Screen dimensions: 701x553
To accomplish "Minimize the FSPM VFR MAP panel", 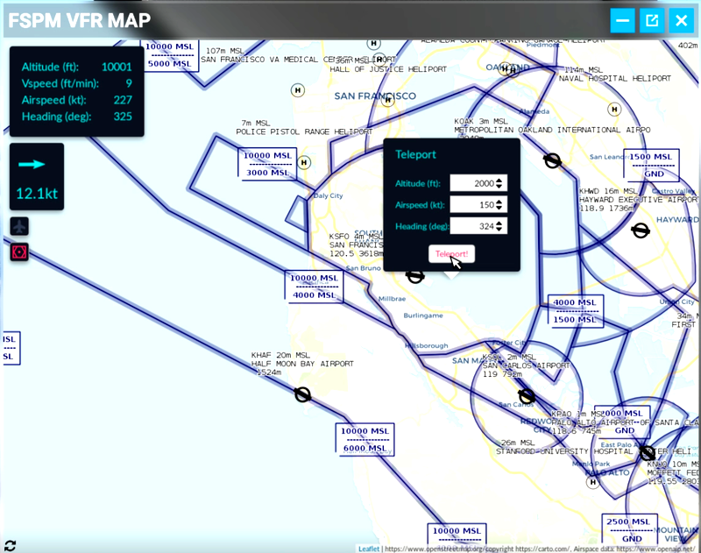I will point(623,20).
